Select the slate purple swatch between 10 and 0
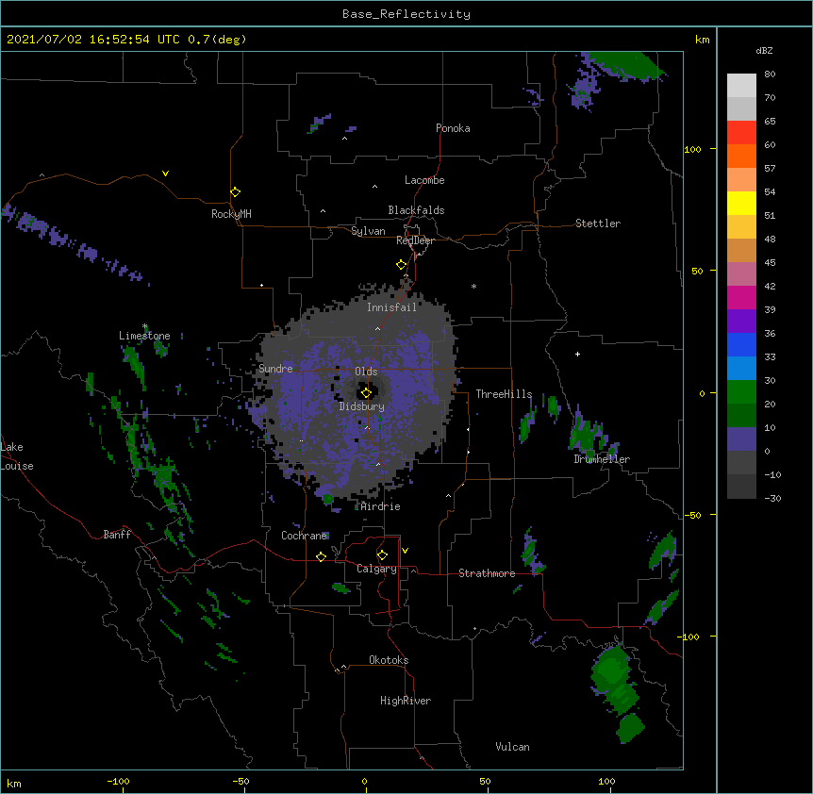The image size is (813, 794). (741, 439)
